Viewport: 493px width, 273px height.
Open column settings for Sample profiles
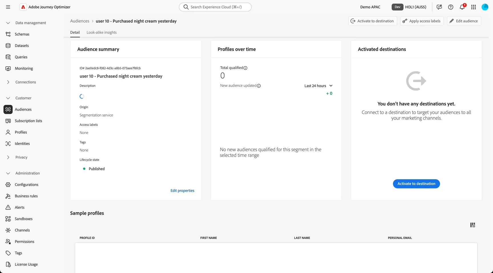coord(473,225)
